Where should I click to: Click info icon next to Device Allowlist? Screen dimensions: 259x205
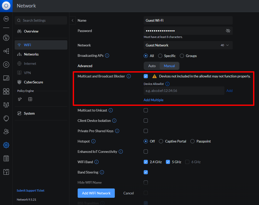coord(167,84)
